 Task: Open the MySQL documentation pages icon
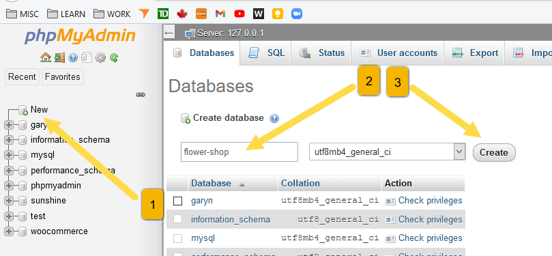[x=87, y=57]
